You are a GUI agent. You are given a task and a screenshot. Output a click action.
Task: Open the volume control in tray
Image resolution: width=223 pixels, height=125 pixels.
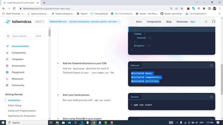(197, 123)
